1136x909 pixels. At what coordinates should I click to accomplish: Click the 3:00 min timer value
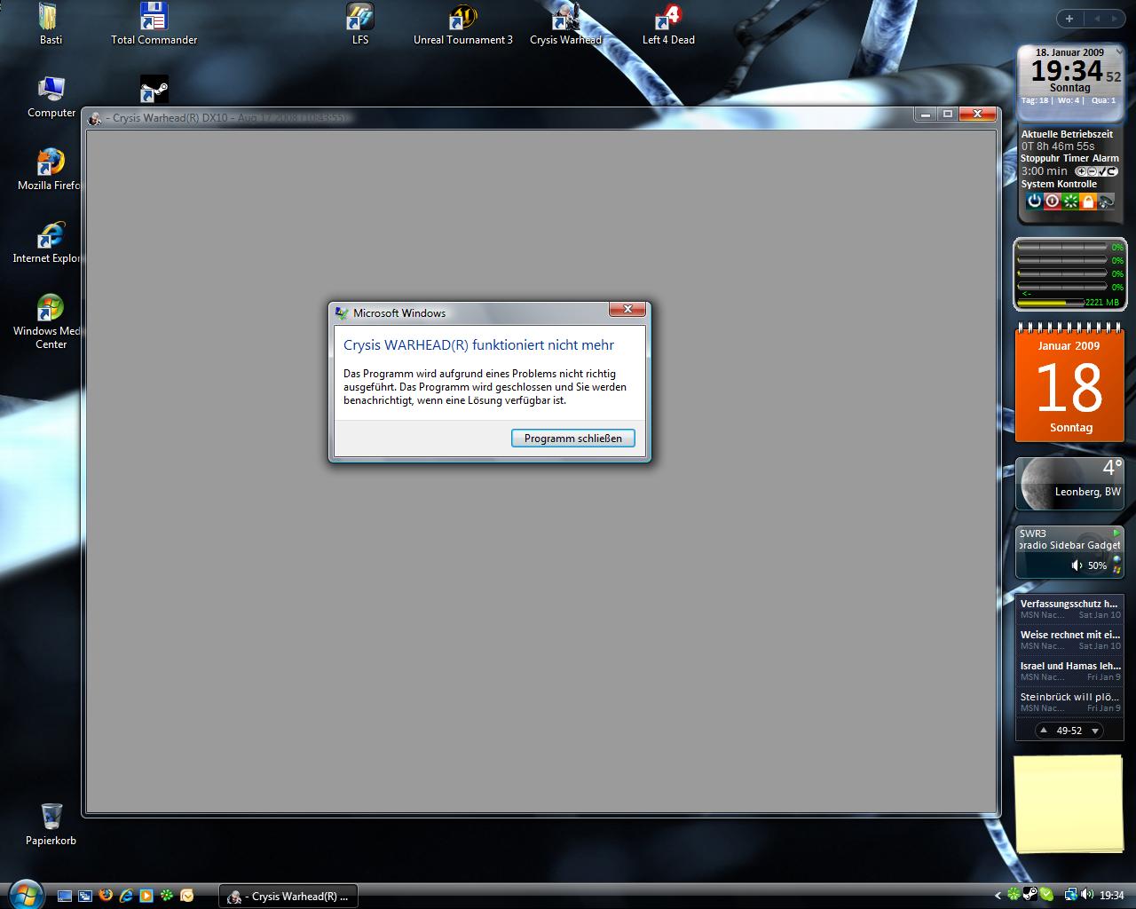[1045, 171]
